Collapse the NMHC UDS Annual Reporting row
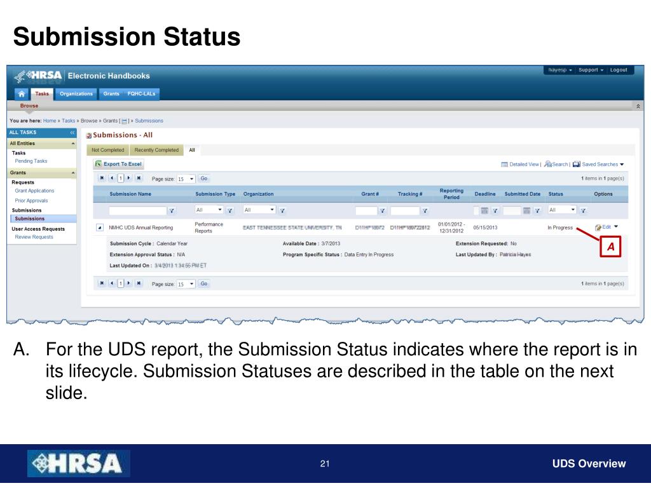The width and height of the screenshot is (651, 488). (100, 227)
